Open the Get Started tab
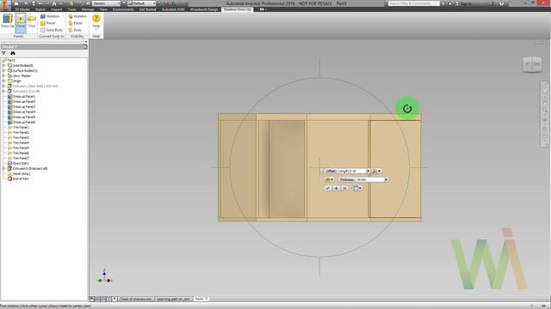This screenshot has width=551, height=309. pos(147,9)
